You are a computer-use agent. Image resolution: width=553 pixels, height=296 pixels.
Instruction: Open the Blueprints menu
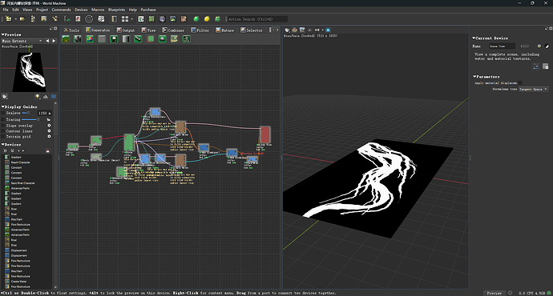pos(116,10)
